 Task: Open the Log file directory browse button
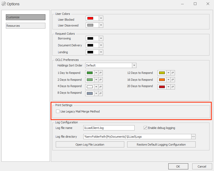point(193,137)
